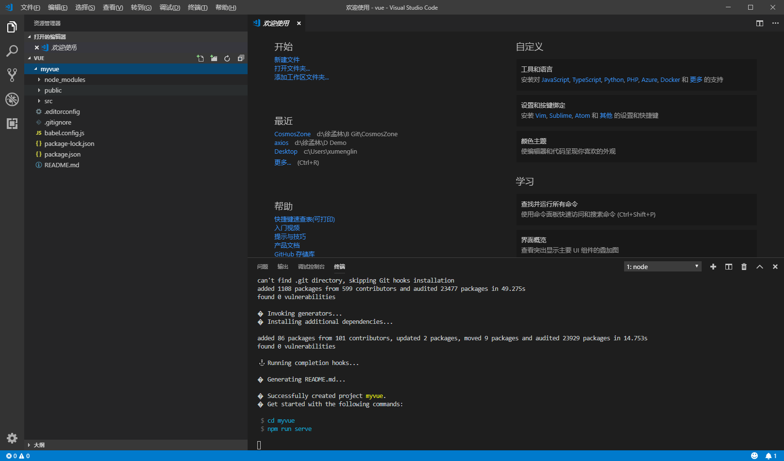
Task: Open package-lock.json in explorer
Action: click(136, 143)
